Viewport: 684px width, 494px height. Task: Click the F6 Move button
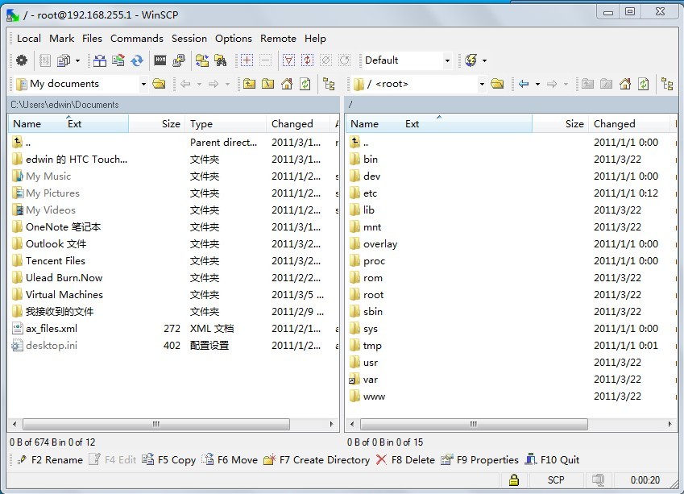point(230,459)
